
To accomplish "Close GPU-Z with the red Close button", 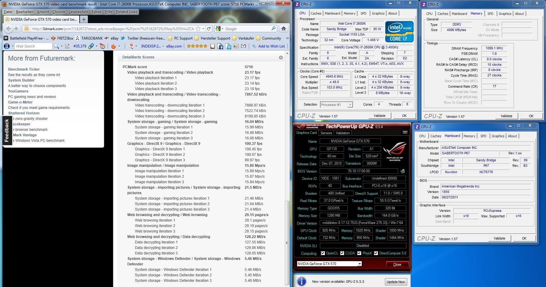I will (x=397, y=264).
